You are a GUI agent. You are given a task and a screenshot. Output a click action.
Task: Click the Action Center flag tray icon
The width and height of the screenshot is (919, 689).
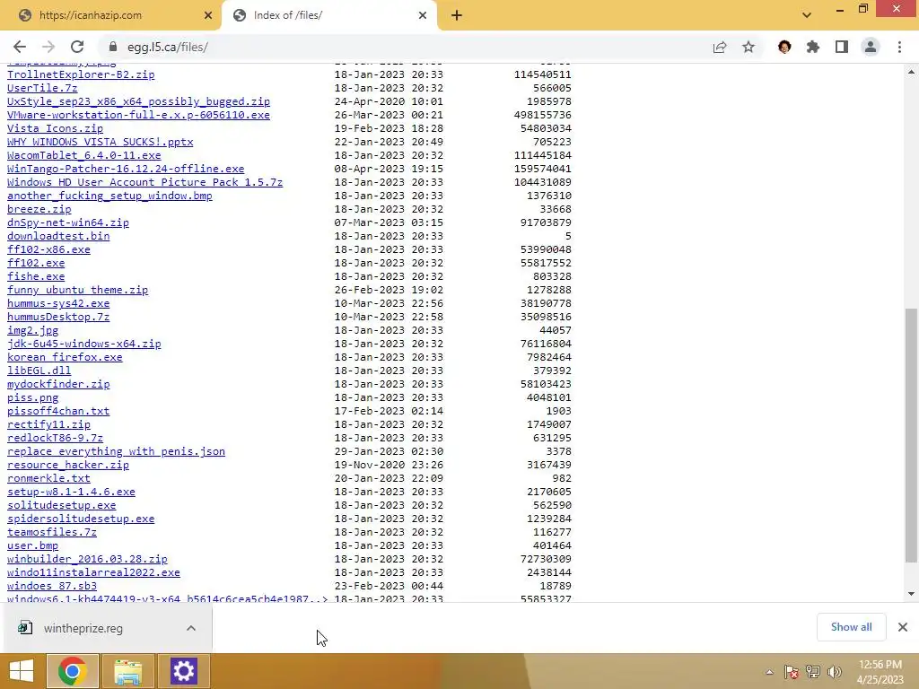(791, 672)
